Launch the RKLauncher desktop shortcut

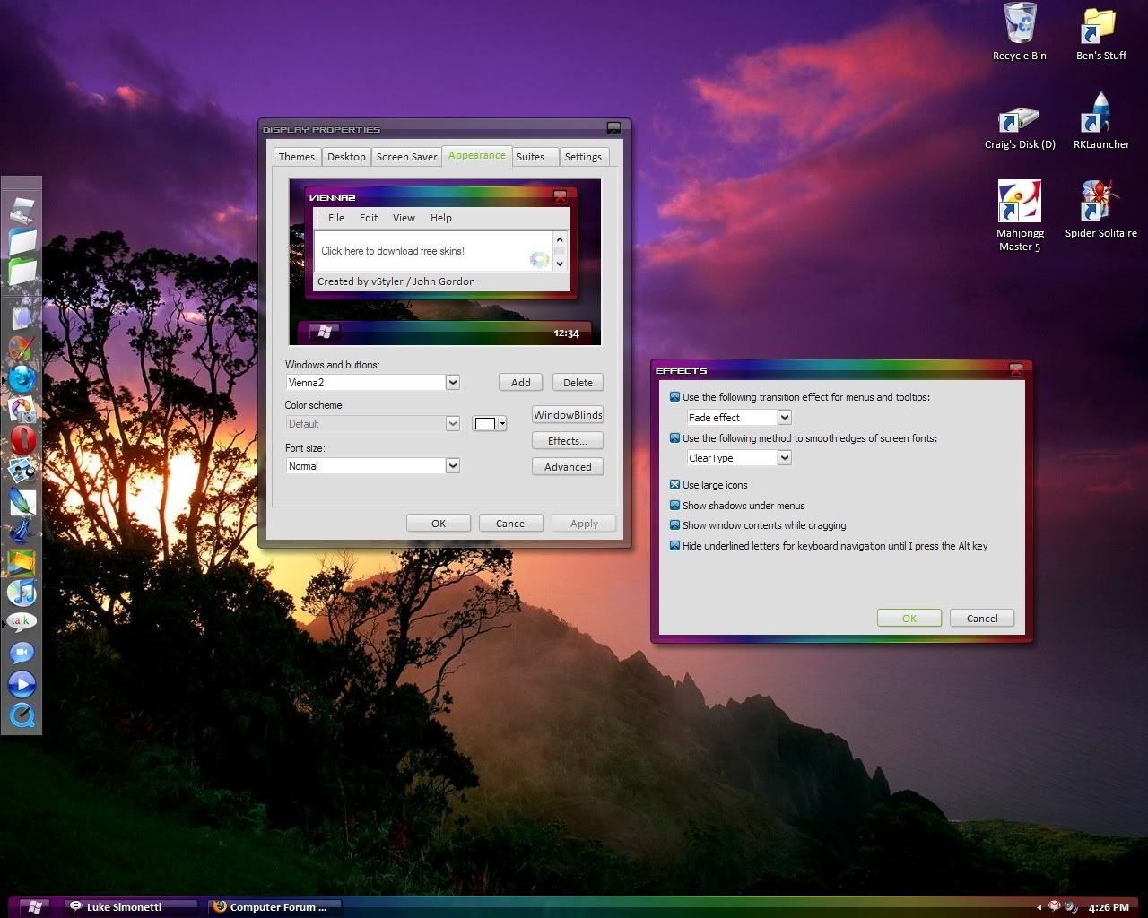click(x=1100, y=121)
